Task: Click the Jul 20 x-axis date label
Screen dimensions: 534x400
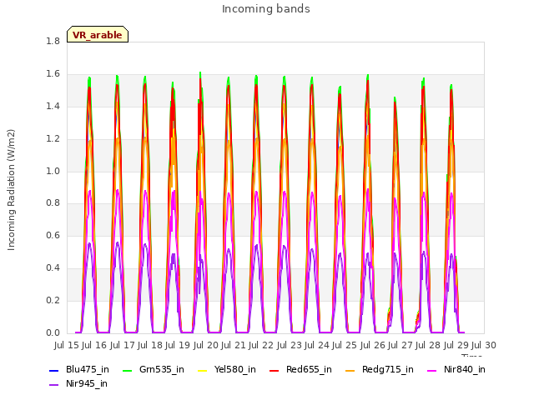Action: pyautogui.click(x=206, y=345)
